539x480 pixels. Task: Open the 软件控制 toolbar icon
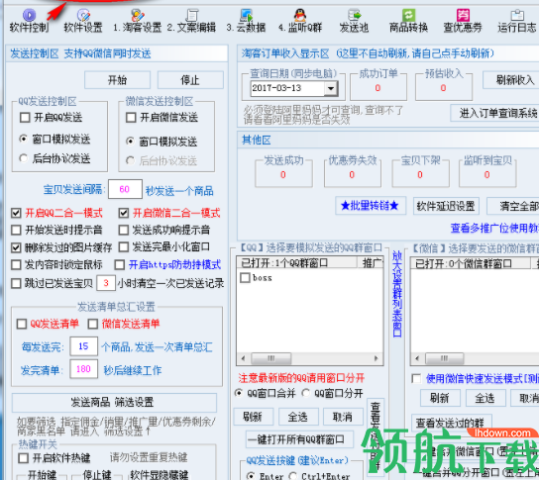click(29, 21)
